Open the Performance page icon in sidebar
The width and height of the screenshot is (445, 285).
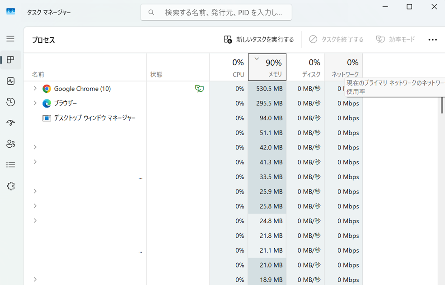[10, 81]
